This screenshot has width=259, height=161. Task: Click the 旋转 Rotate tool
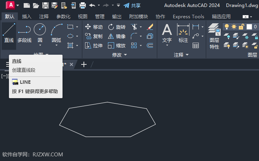pyautogui.click(x=117, y=27)
